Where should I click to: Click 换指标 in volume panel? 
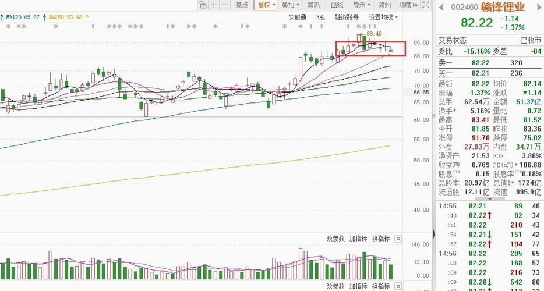pos(381,239)
